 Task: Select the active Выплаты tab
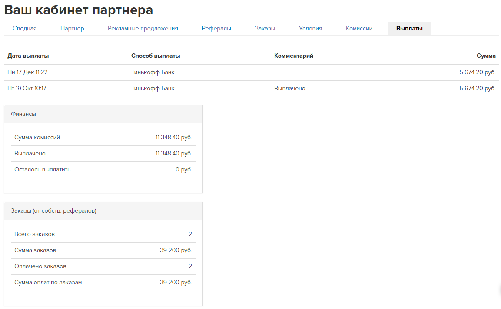(409, 28)
